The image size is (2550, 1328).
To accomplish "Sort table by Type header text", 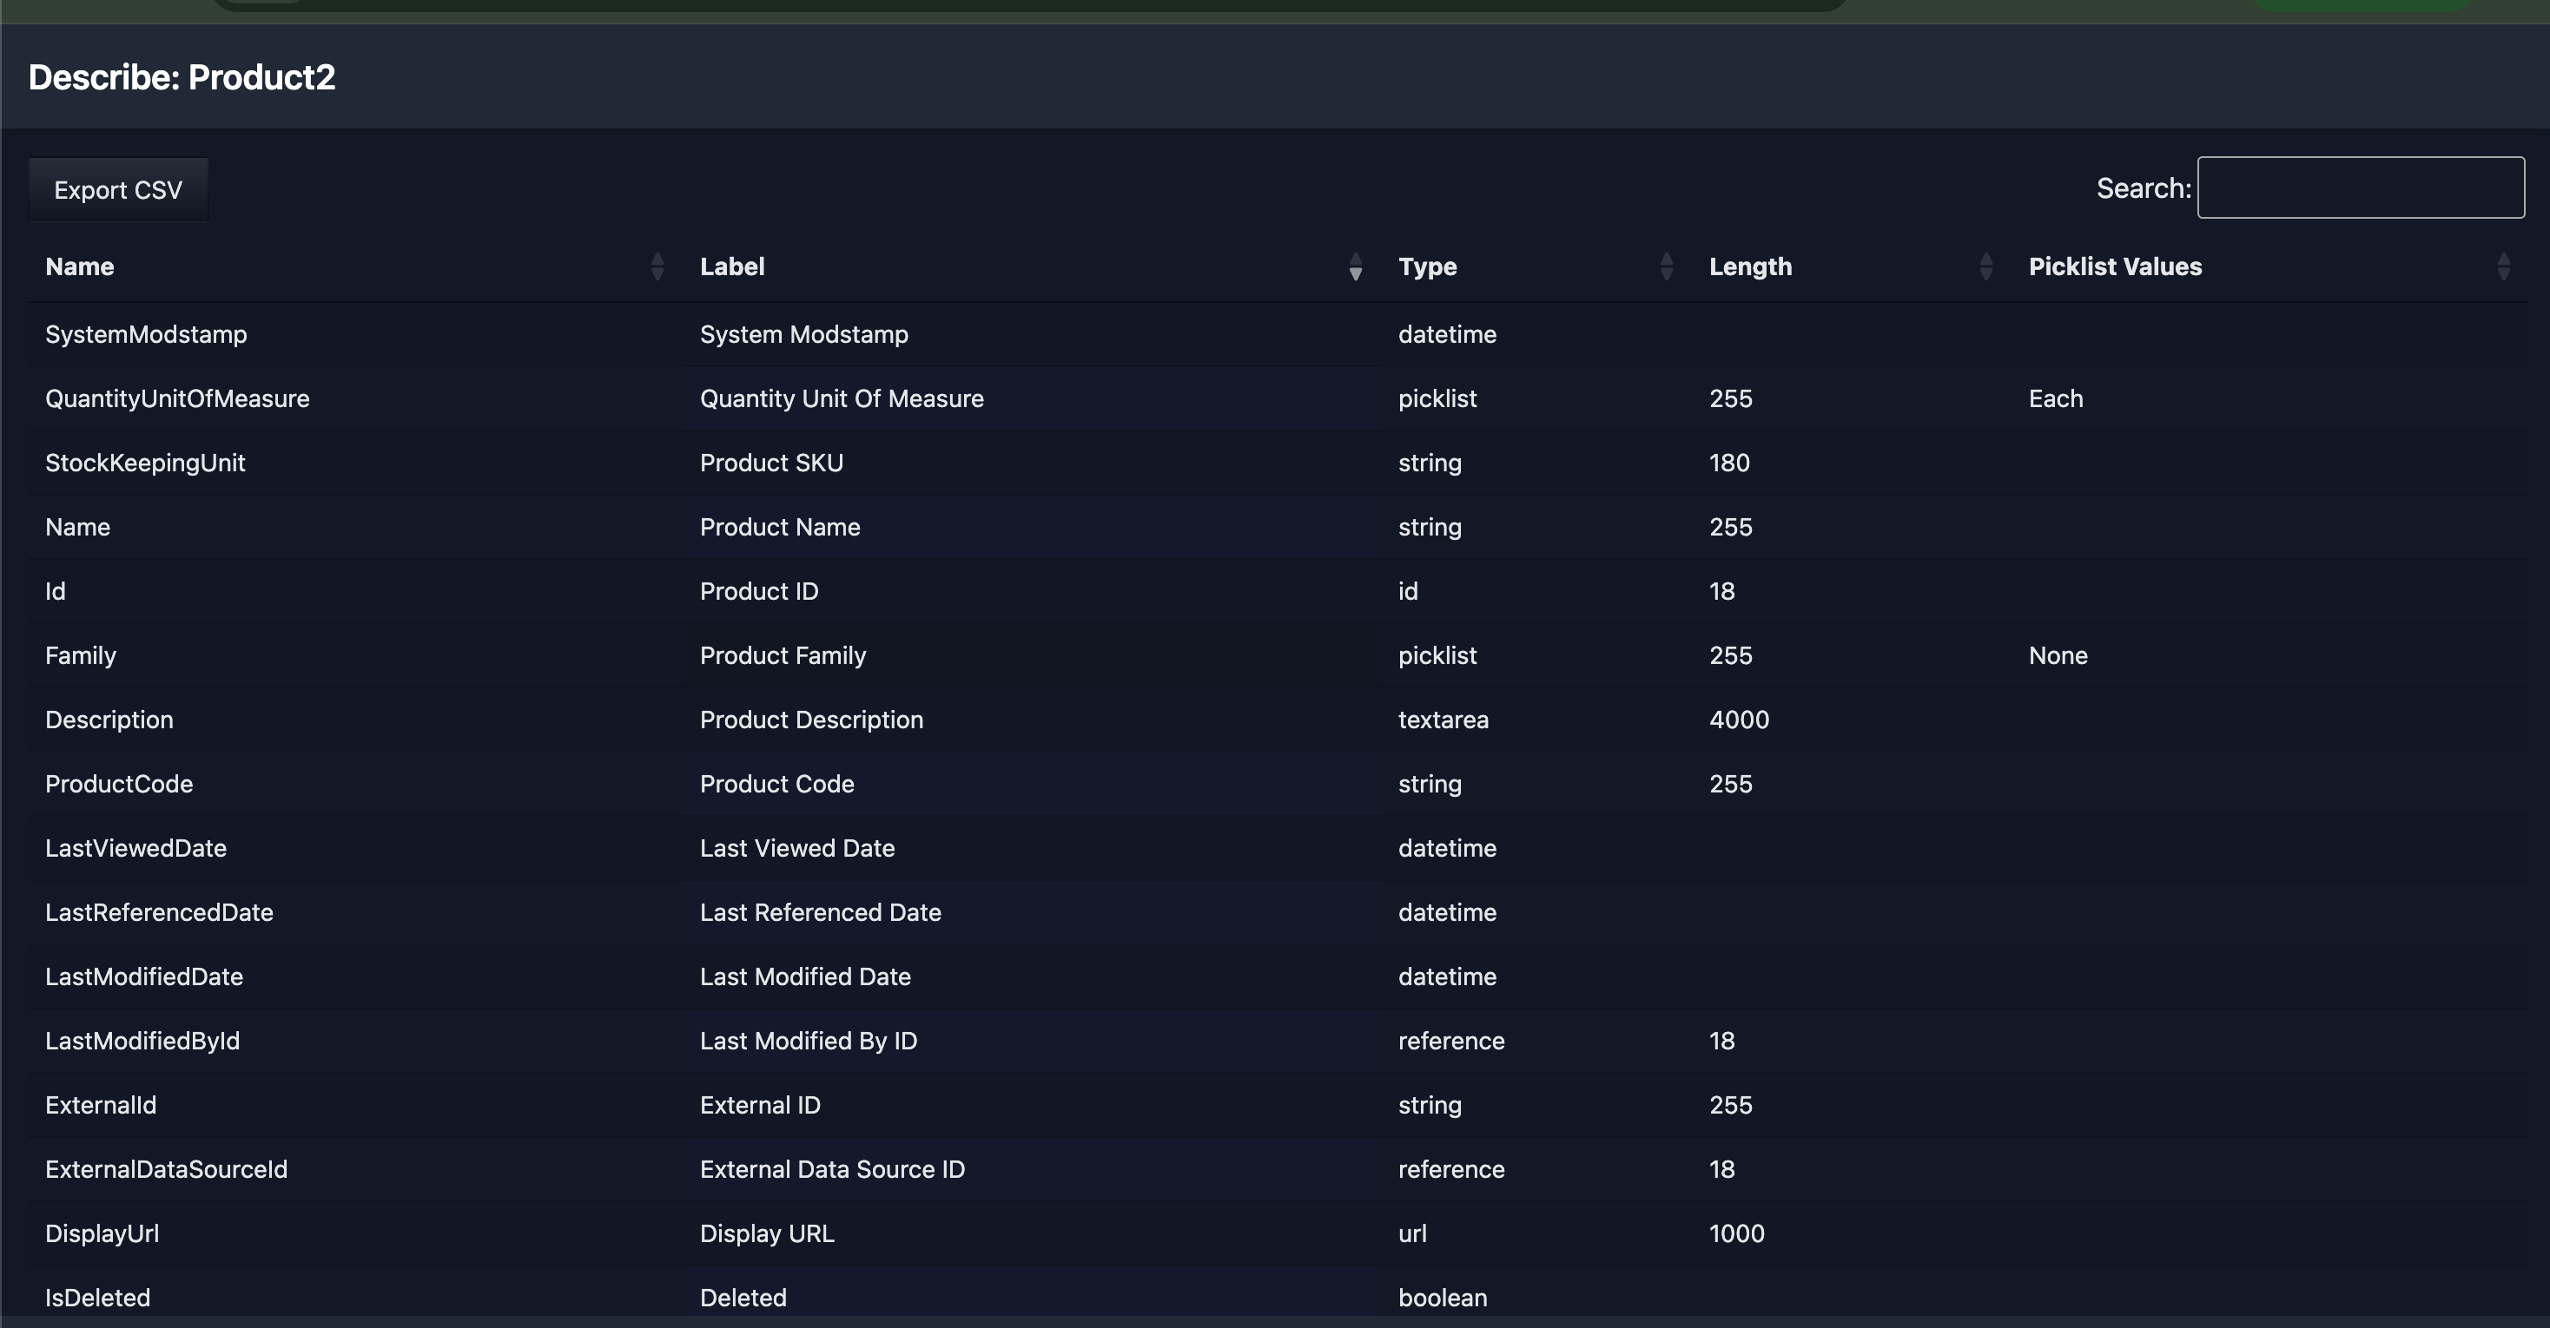I will tap(1426, 266).
